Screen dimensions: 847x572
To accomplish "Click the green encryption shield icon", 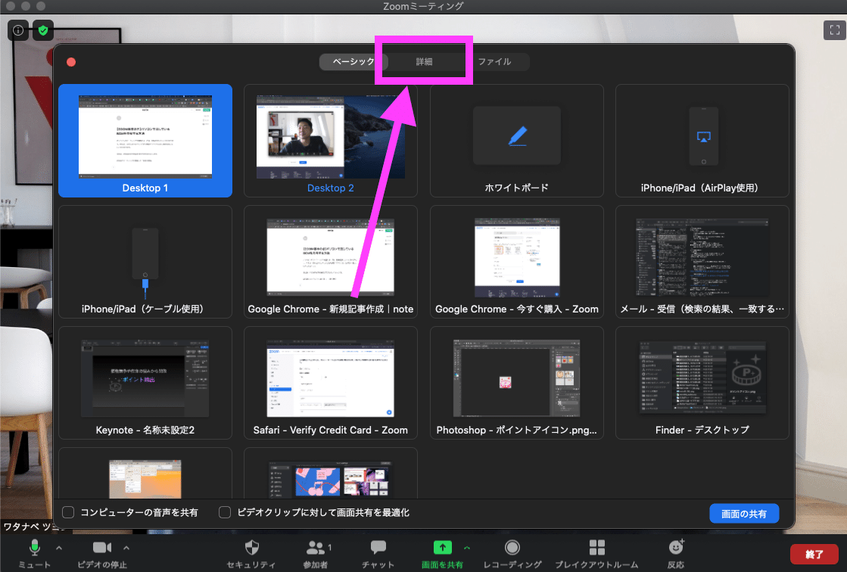I will (43, 30).
